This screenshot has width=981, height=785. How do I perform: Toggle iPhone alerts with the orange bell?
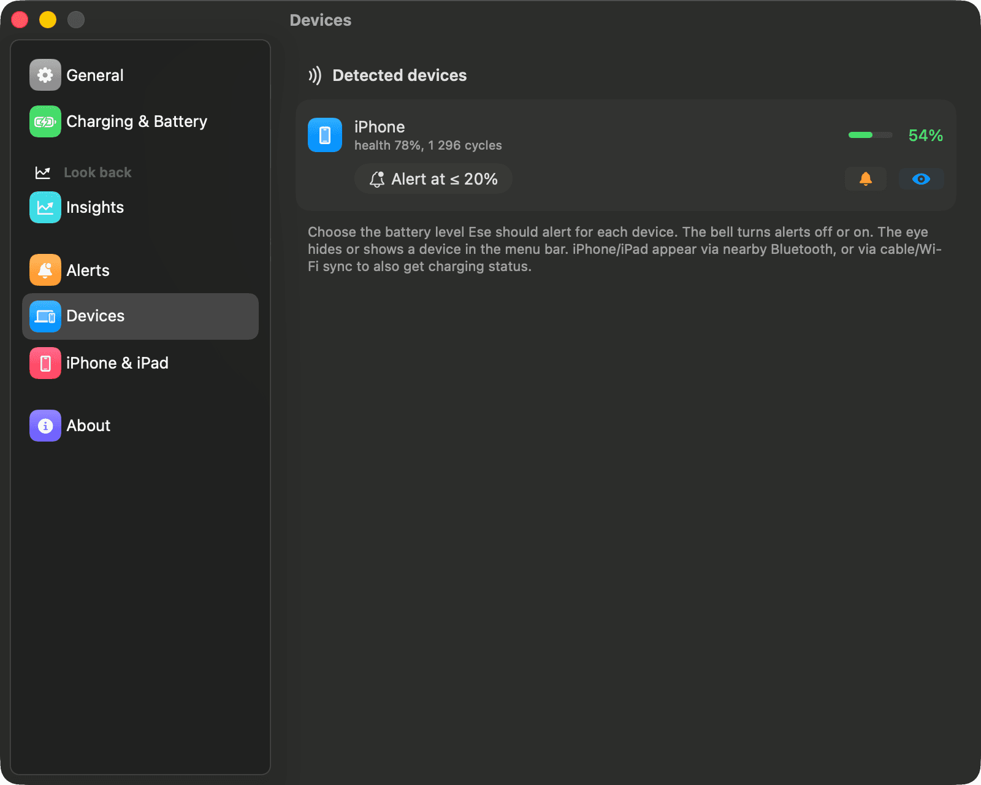pos(866,179)
